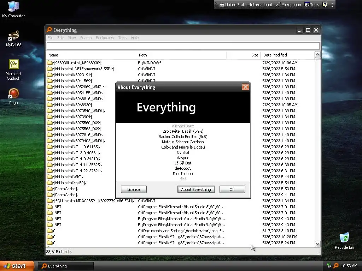Click date 6/17/2023 3:10 PM
Viewport: 362px width, 271px height.
279,231
